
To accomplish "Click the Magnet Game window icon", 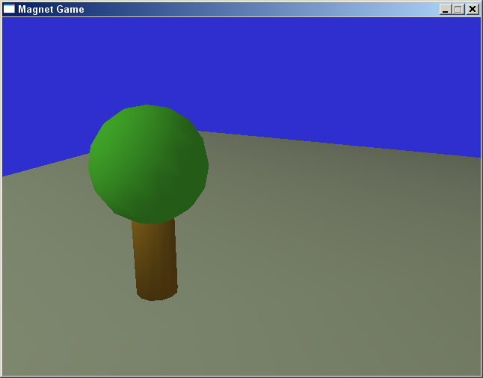I will [x=9, y=9].
